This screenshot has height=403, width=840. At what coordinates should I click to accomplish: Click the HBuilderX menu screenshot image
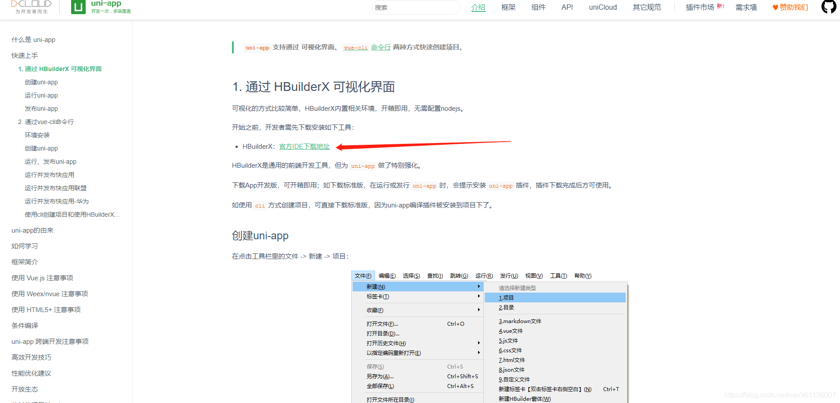point(490,337)
